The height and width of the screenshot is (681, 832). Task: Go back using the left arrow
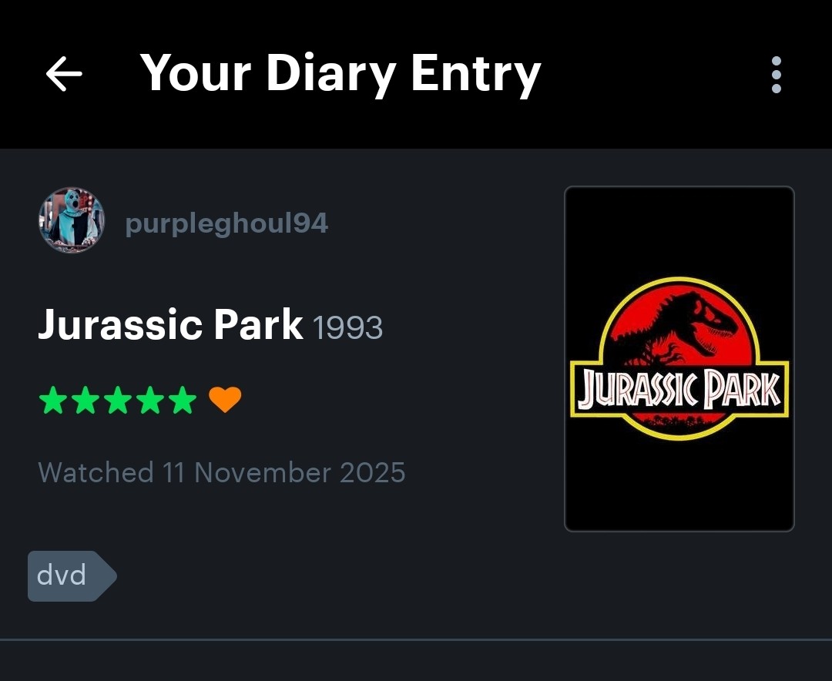[x=64, y=74]
